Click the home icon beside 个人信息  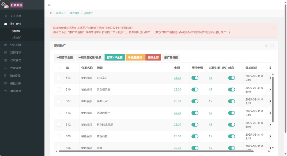(6, 16)
